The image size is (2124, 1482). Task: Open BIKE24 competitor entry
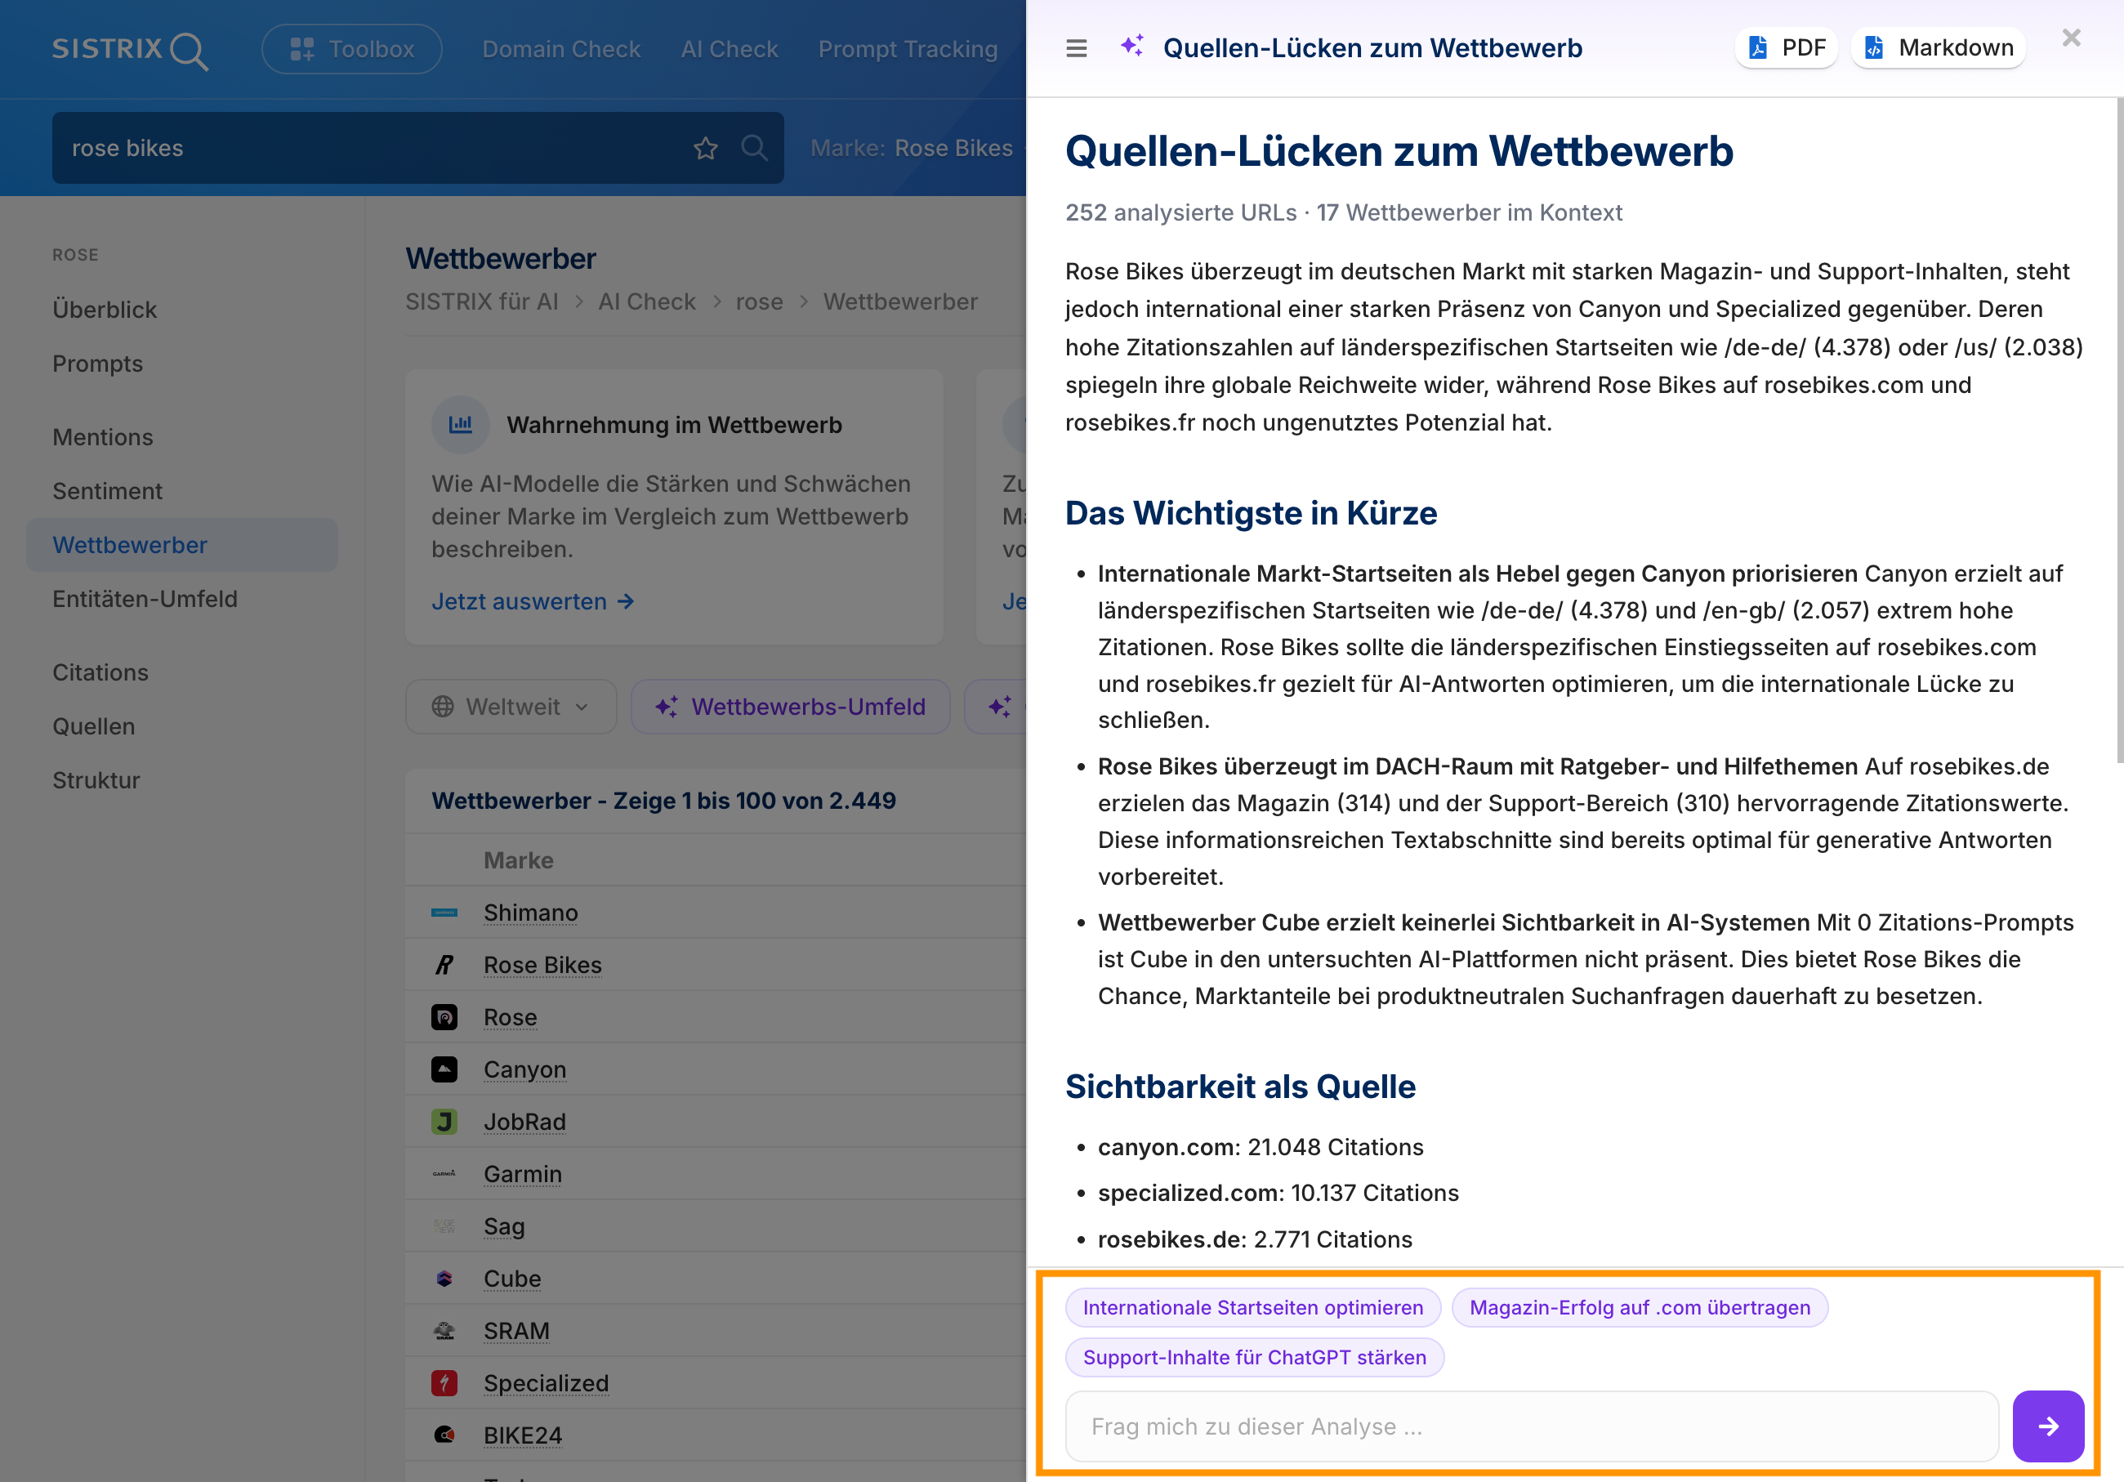523,1435
